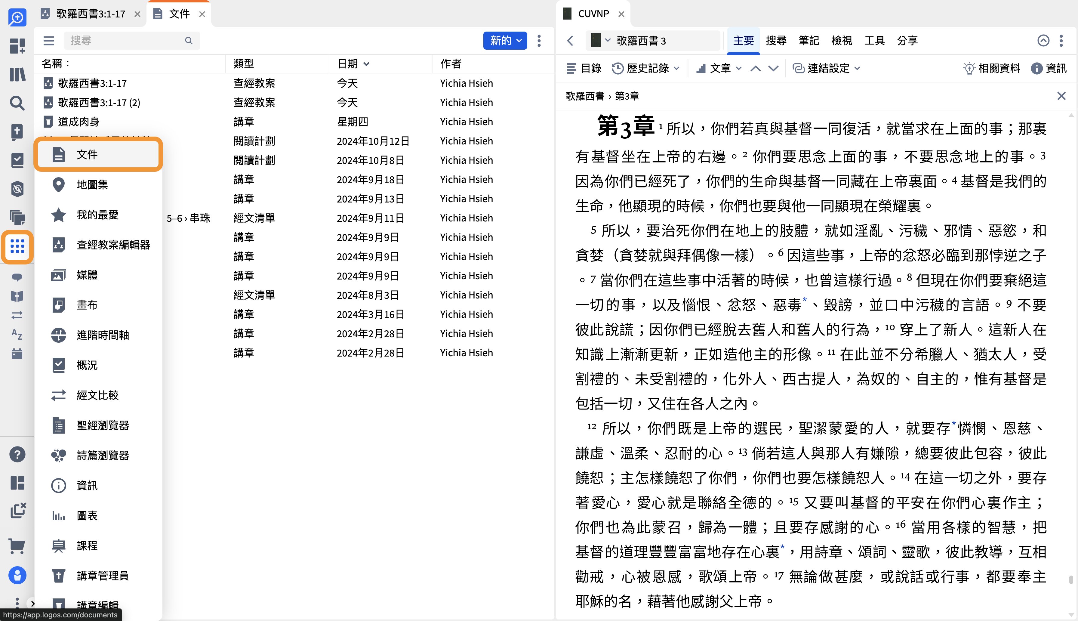Go to previous chapter with up chevron
The width and height of the screenshot is (1078, 621).
coord(755,68)
